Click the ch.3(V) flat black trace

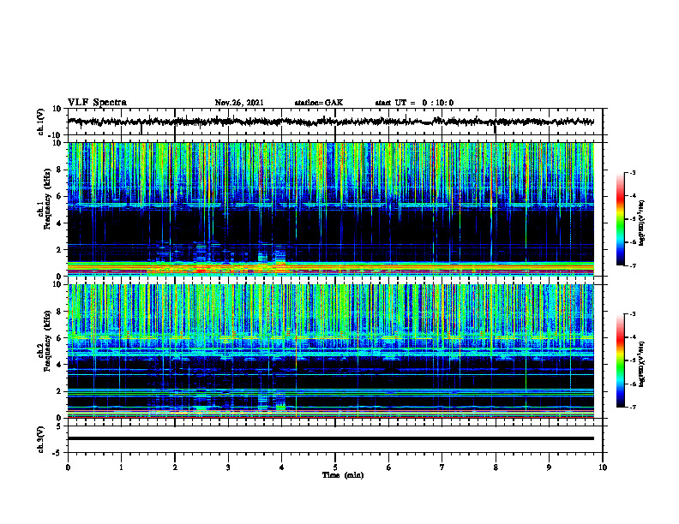coord(330,438)
